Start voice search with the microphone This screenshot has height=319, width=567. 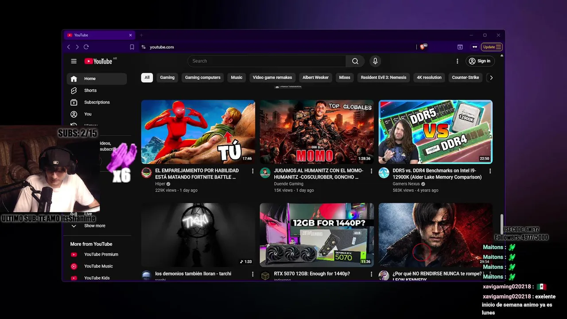375,61
